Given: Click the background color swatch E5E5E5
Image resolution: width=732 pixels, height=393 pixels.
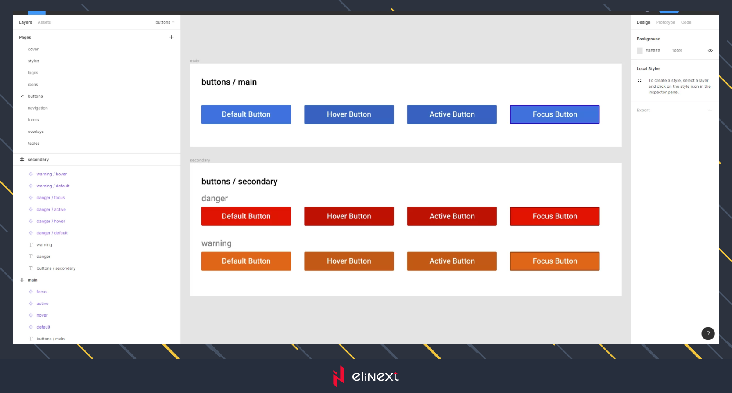Looking at the screenshot, I should [640, 51].
